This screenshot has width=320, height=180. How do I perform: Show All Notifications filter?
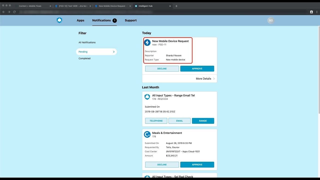tap(87, 42)
